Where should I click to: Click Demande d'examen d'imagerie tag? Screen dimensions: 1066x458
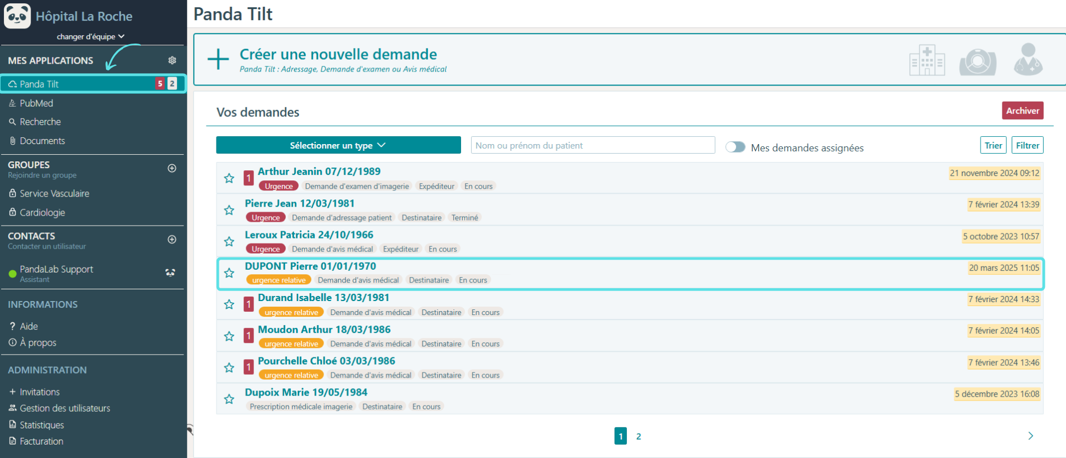357,186
